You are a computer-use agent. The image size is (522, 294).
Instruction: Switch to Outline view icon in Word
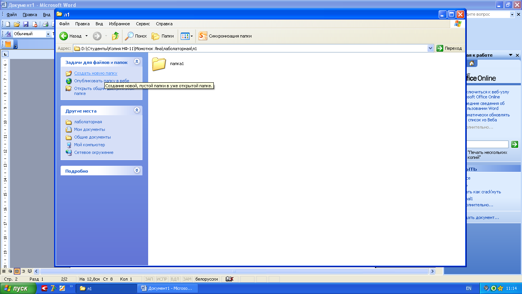click(23, 271)
